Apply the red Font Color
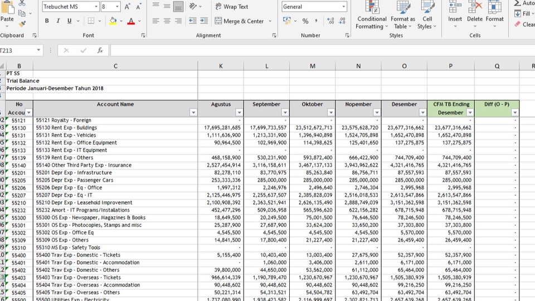Viewport: 535px width, 301px height. click(131, 21)
